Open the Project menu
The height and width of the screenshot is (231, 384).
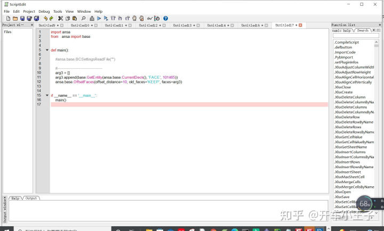tap(29, 12)
